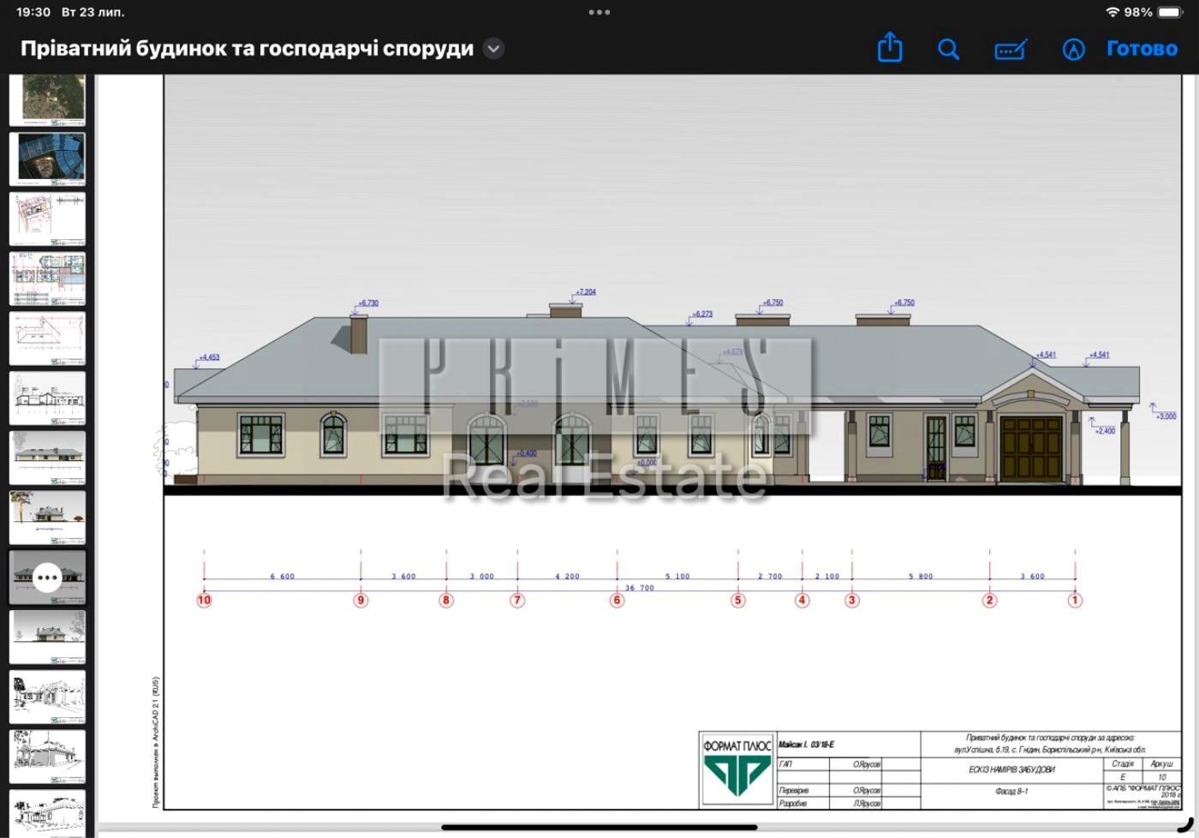Tap the home indicator bar at bottom
This screenshot has width=1199, height=838.
tap(599, 827)
